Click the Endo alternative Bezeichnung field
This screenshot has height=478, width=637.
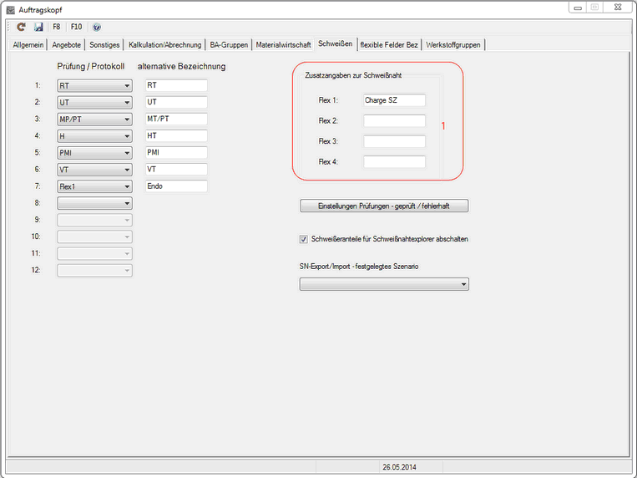(x=175, y=186)
